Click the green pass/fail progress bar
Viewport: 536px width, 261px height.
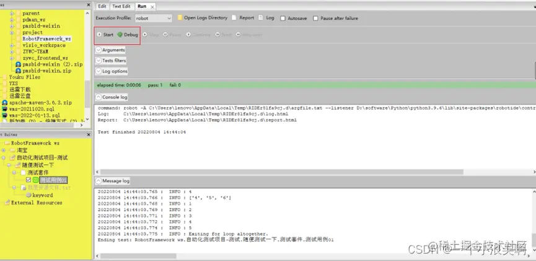(x=315, y=85)
